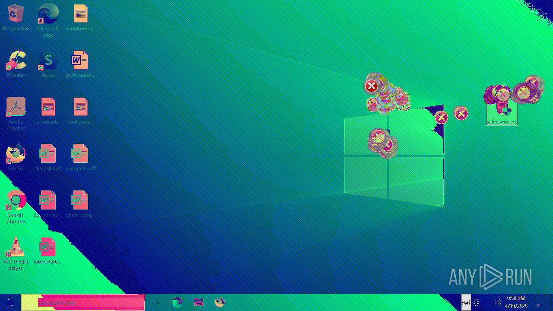Open the Recycle Bin desktop icon
This screenshot has height=311, width=553.
pyautogui.click(x=16, y=18)
